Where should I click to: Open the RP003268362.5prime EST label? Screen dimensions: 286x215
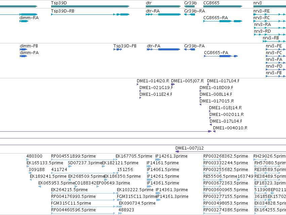point(226,156)
